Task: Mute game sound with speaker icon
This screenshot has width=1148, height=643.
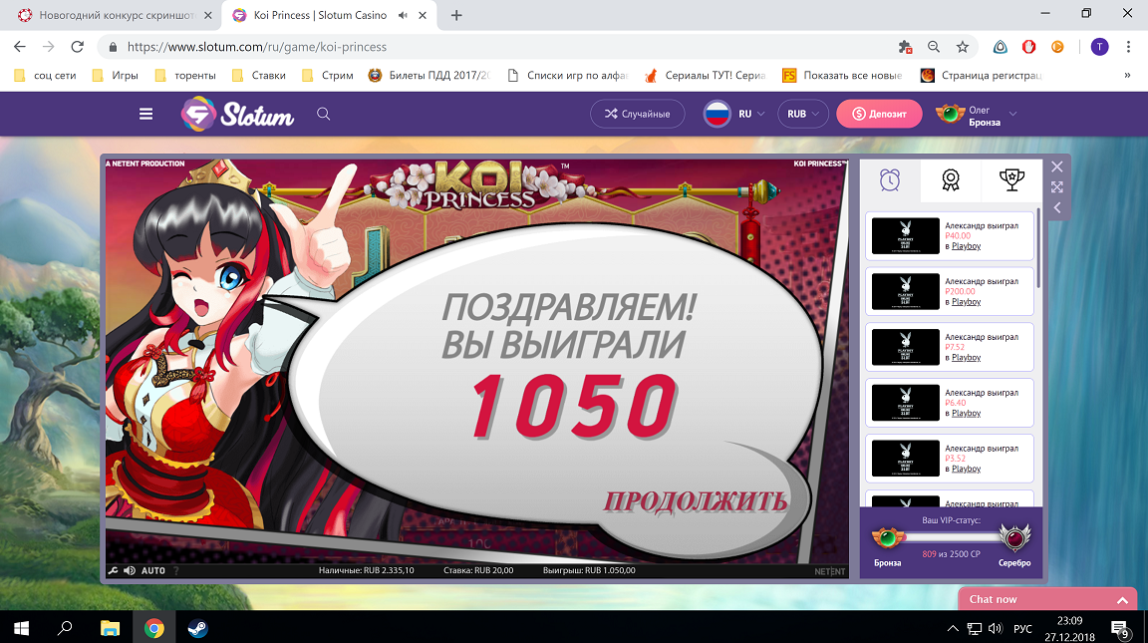Action: [x=129, y=570]
